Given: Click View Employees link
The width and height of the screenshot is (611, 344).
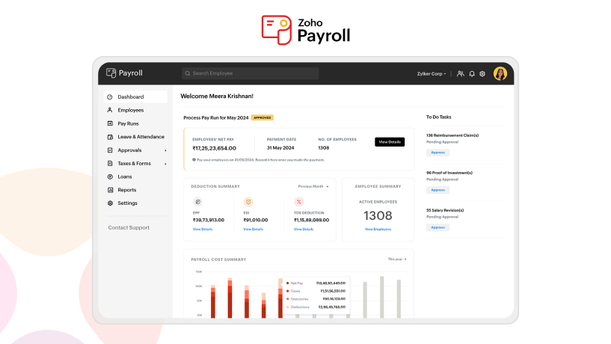Looking at the screenshot, I should (x=378, y=229).
